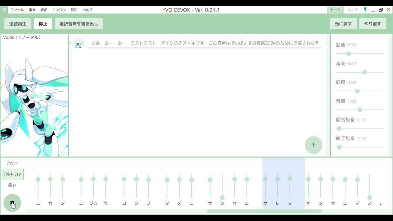
Task: Open the 編集 menu
Action: click(32, 10)
